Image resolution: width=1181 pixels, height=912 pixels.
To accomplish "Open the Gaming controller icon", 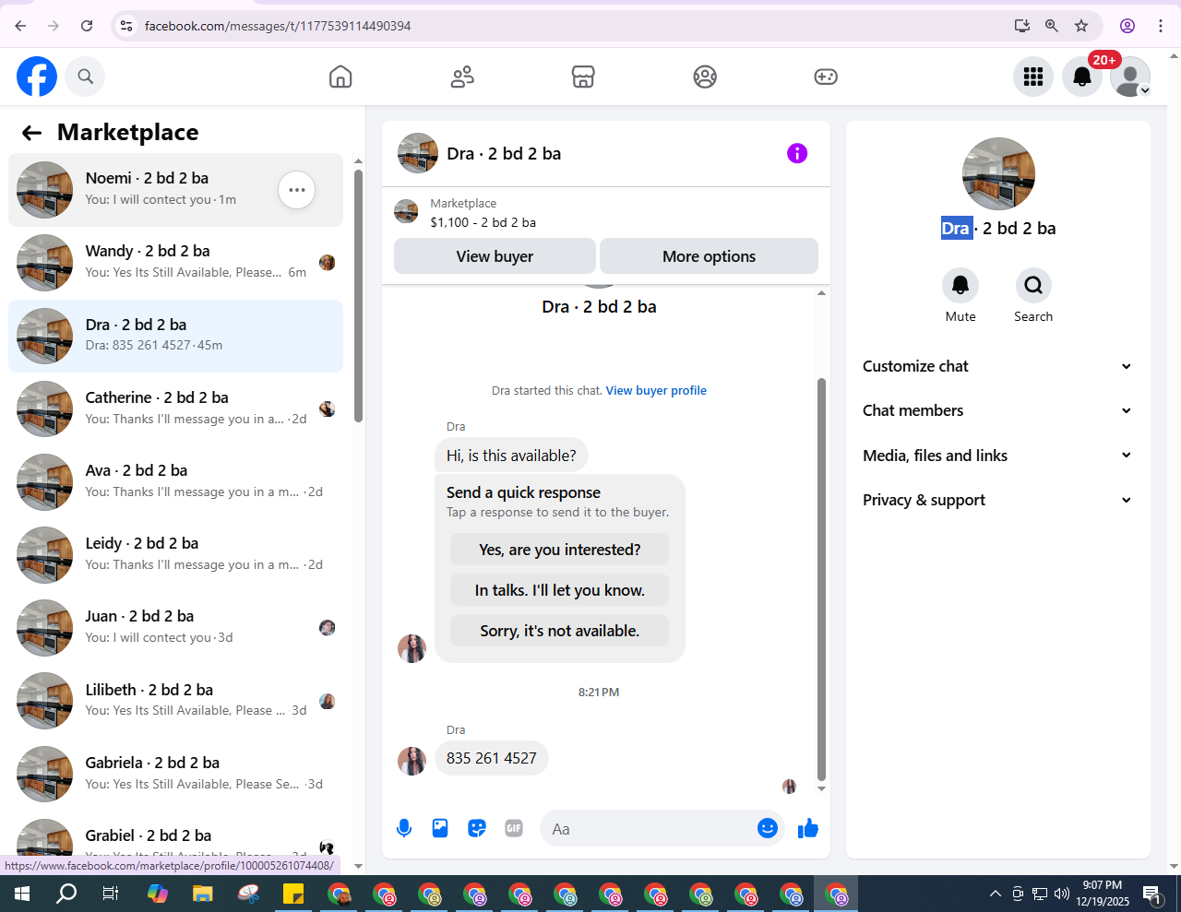I will [826, 77].
